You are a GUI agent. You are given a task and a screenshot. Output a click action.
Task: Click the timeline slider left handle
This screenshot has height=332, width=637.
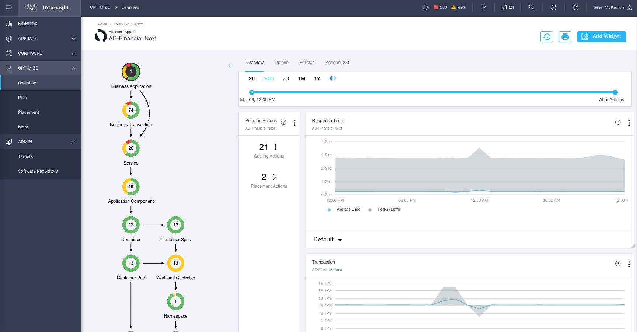[251, 92]
